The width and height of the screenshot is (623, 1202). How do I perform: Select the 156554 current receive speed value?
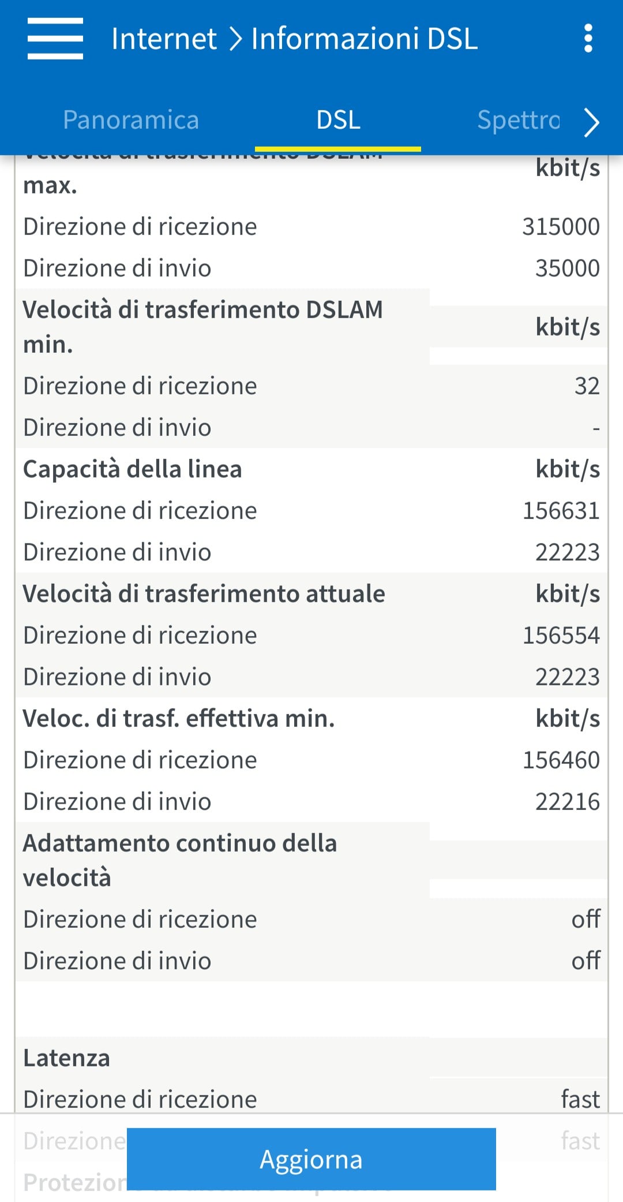coord(561,635)
